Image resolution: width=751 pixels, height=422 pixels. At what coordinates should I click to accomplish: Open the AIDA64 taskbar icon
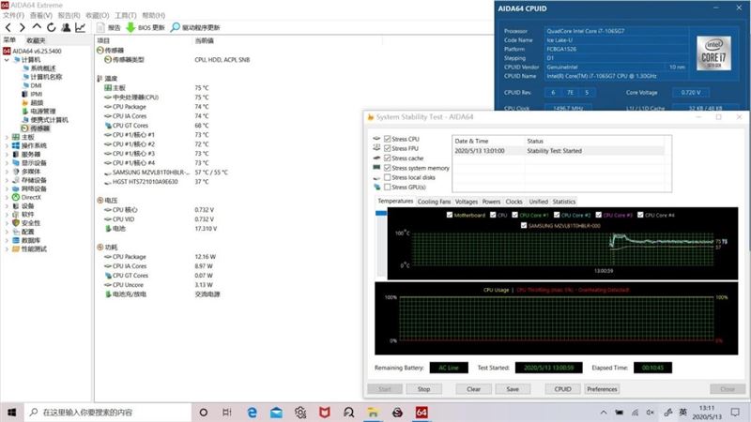(x=421, y=413)
